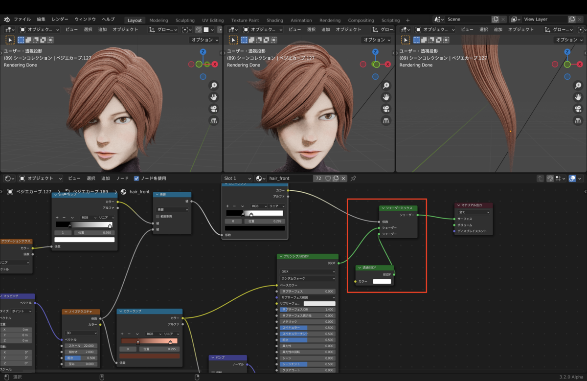587x381 pixels.
Task: Click intersect-selection mode icon in left viewport
Action: [50, 40]
